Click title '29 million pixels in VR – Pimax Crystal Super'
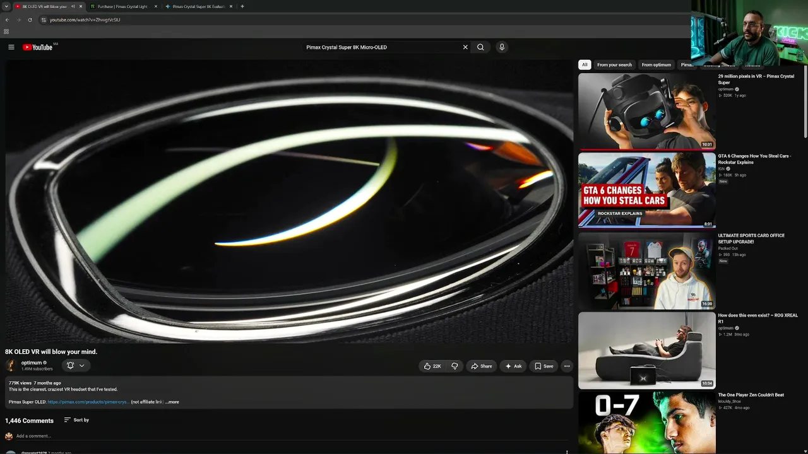Screen dimensions: 808x454 756,79
